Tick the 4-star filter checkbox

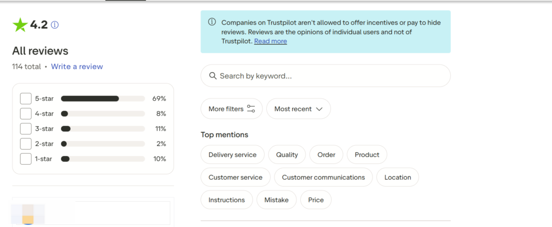pyautogui.click(x=26, y=113)
